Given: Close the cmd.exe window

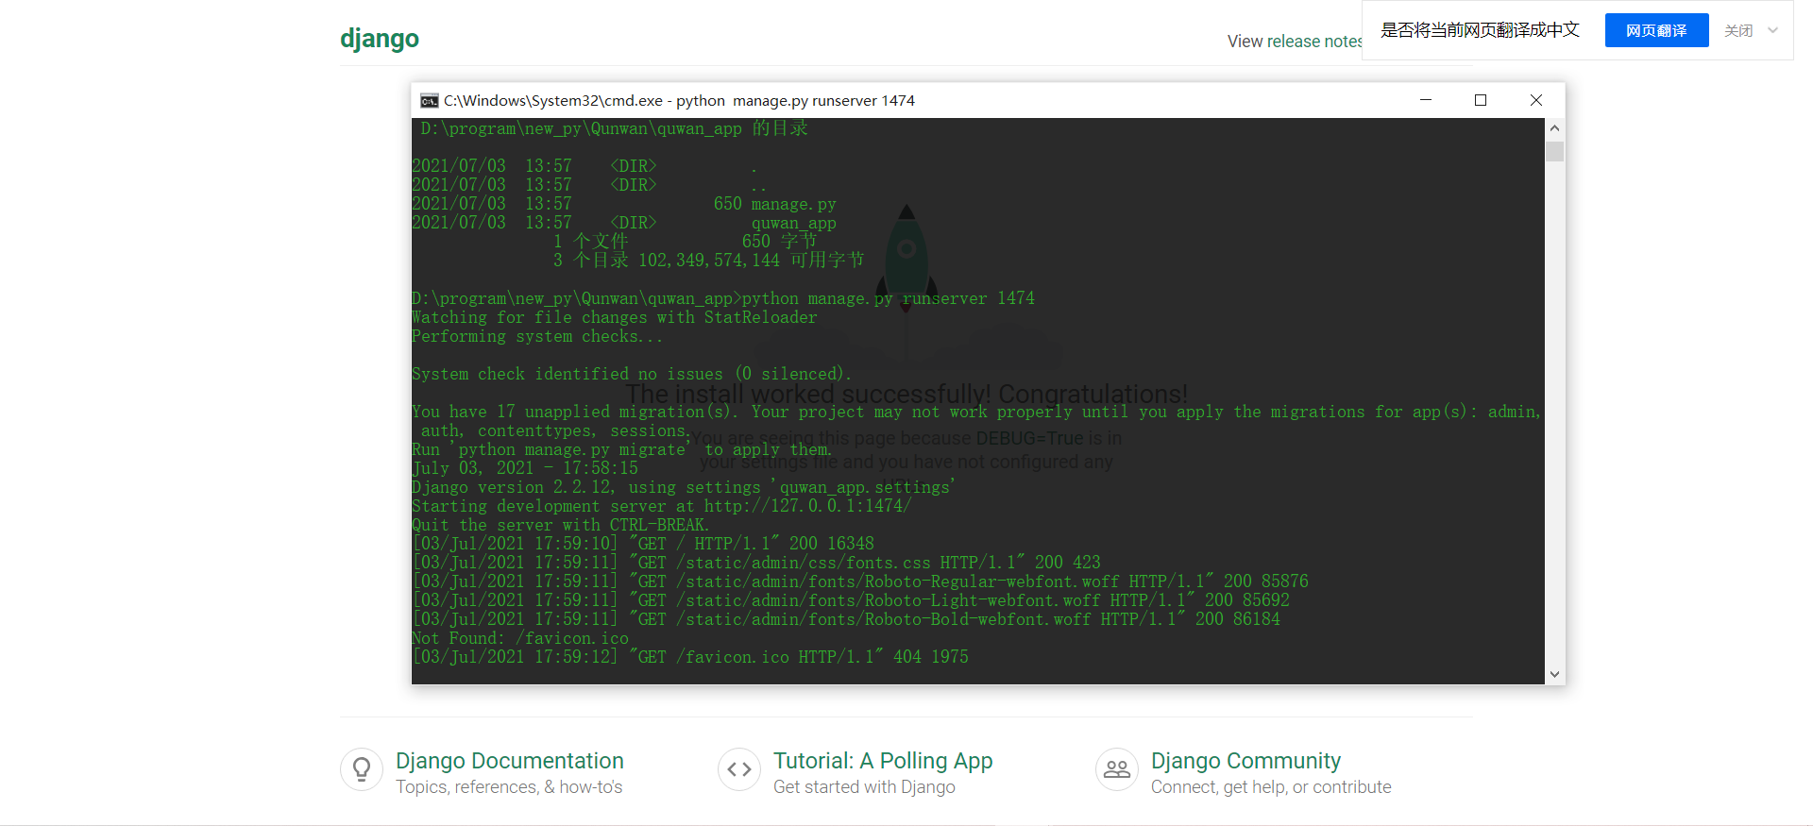Looking at the screenshot, I should click(x=1536, y=100).
